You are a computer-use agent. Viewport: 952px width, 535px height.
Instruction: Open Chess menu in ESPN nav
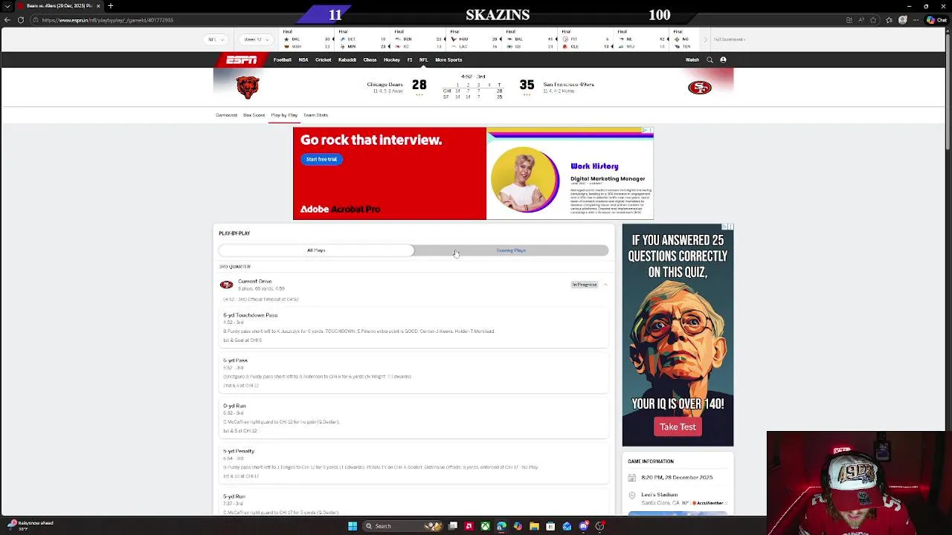(x=370, y=59)
